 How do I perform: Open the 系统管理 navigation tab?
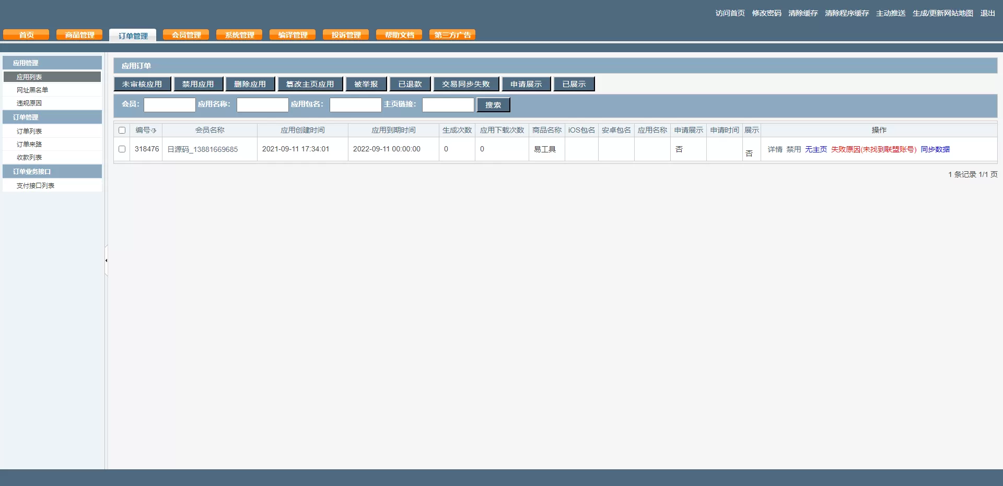(x=239, y=35)
